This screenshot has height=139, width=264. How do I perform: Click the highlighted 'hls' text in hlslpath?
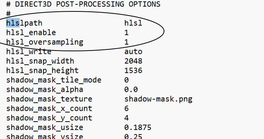[x=13, y=23]
